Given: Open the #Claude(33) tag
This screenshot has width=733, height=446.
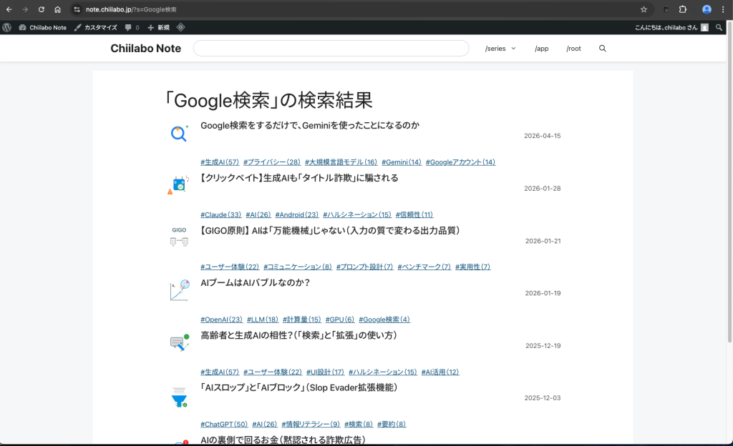Looking at the screenshot, I should [221, 215].
